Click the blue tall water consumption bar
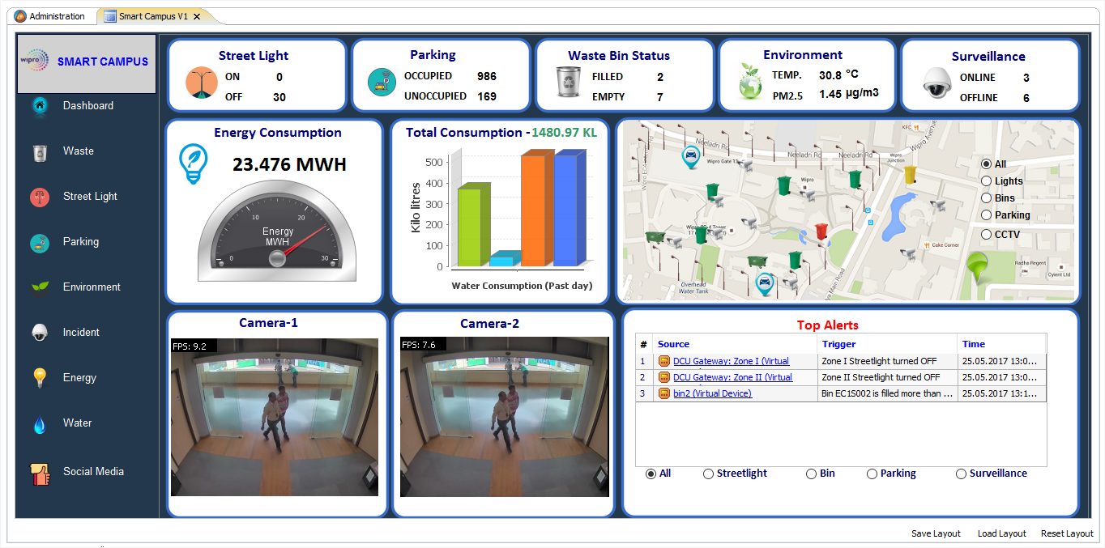The image size is (1105, 548). pos(570,210)
